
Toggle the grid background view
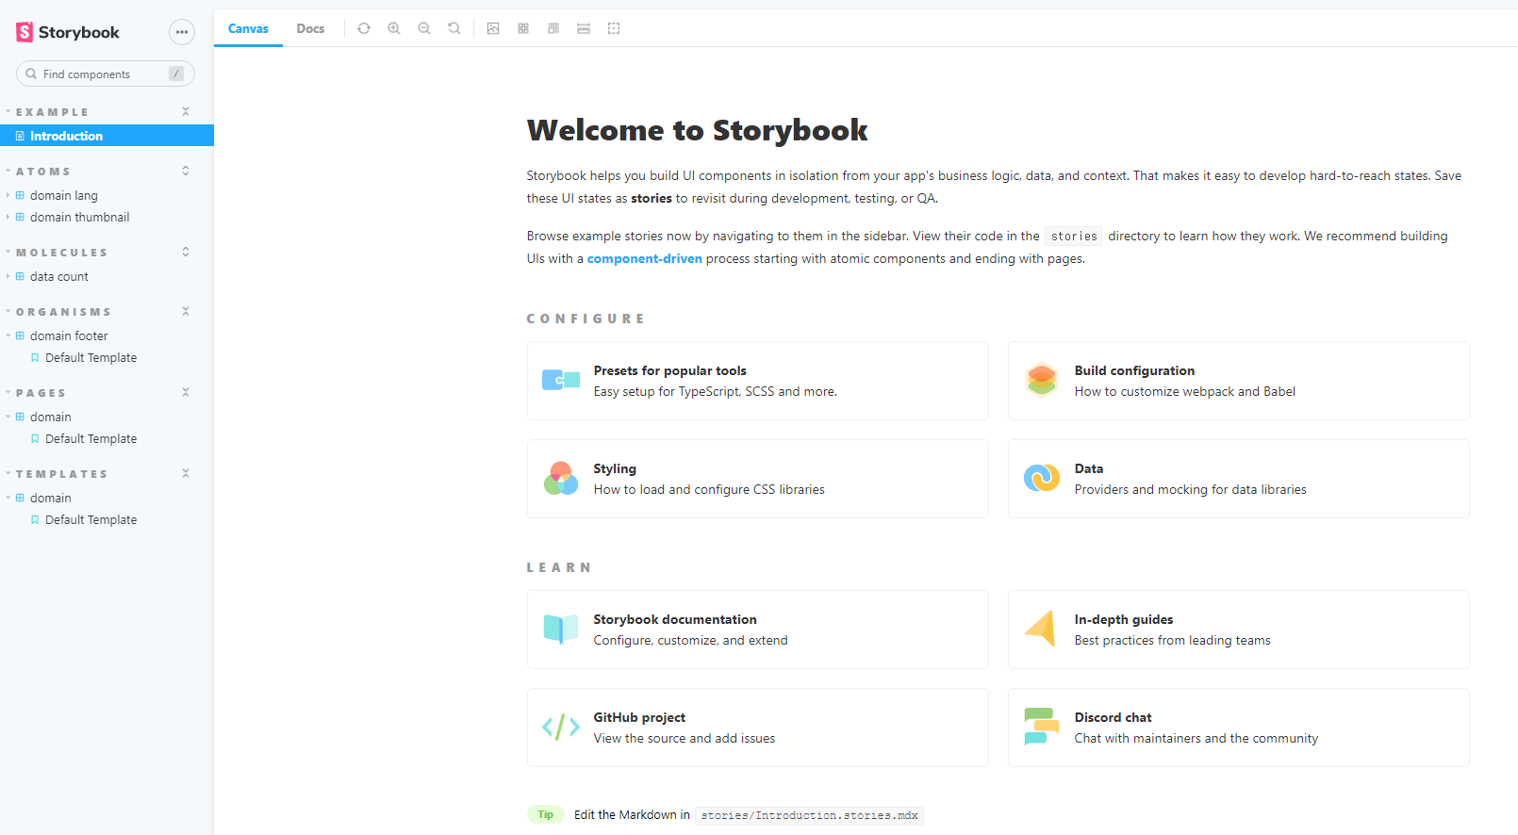(x=523, y=28)
